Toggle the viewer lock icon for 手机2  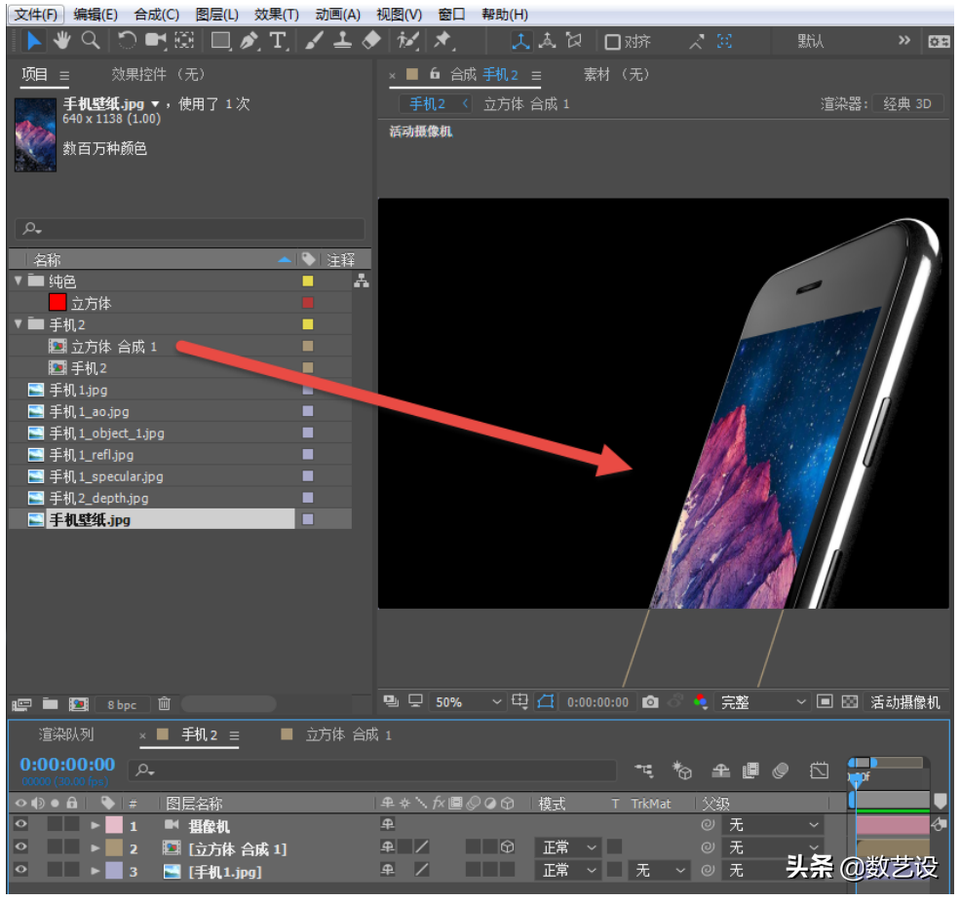click(x=435, y=74)
